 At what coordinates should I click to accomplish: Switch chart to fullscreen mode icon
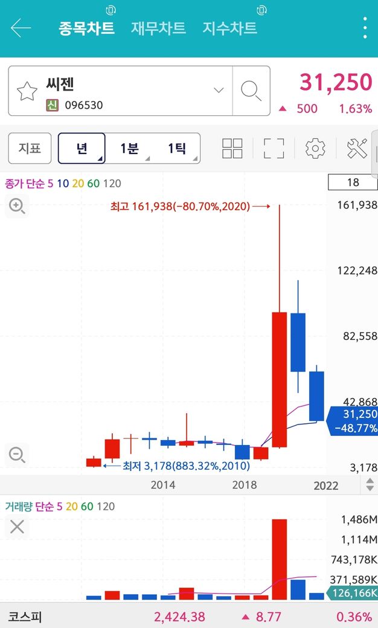pos(274,148)
